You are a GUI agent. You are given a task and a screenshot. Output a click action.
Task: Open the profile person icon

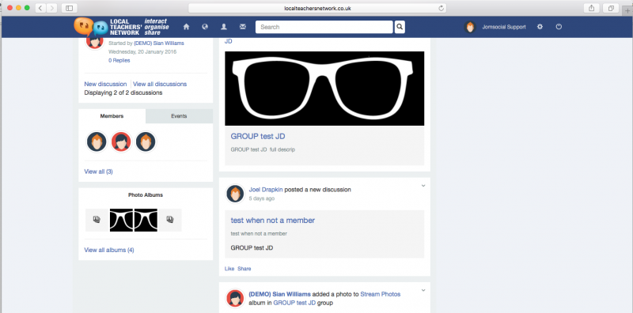coord(224,27)
